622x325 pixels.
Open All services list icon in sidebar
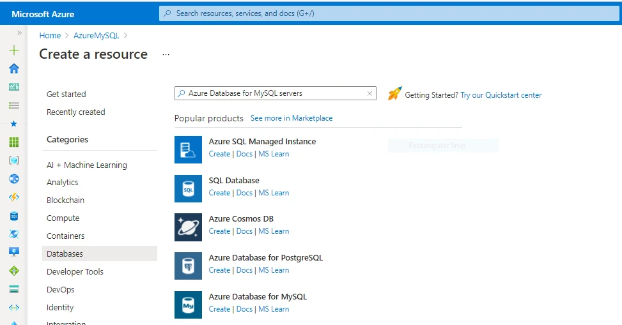[x=14, y=105]
